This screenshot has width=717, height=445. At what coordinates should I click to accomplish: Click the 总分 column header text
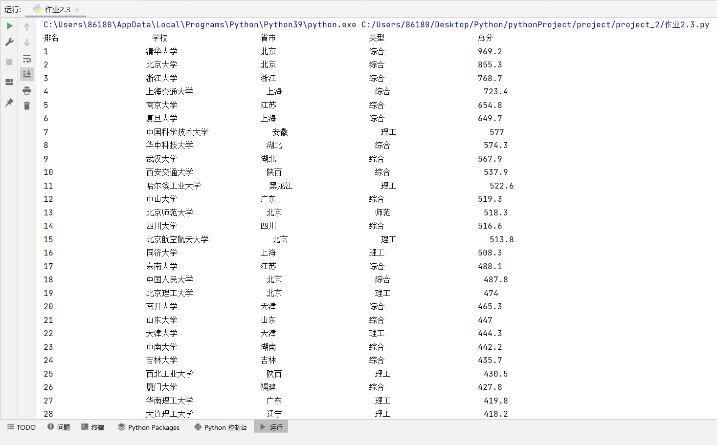coord(485,38)
